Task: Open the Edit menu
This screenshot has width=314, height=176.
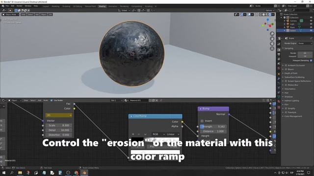Action: point(13,6)
